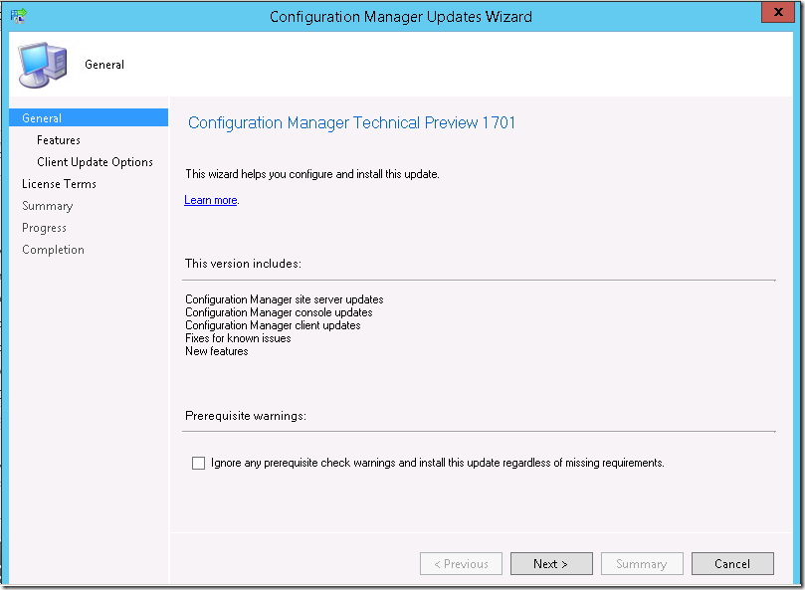The height and width of the screenshot is (590, 805).
Task: Click 'Configuration Manager console updates' line
Action: coord(279,312)
